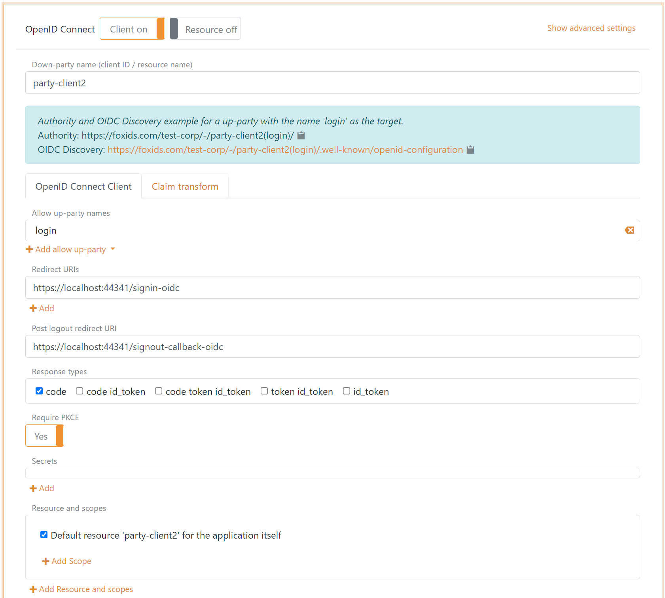This screenshot has width=665, height=598.
Task: Enable the 'code id_token' response type
Action: pos(80,390)
